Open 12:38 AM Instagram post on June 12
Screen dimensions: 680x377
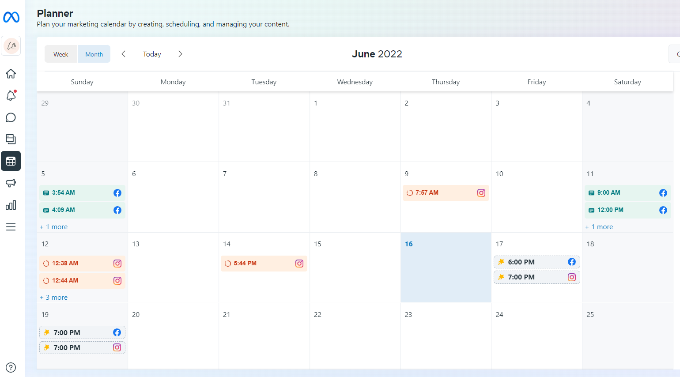pos(82,264)
